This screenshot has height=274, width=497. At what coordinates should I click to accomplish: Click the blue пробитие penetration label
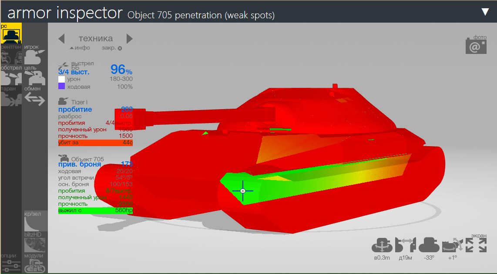75,109
